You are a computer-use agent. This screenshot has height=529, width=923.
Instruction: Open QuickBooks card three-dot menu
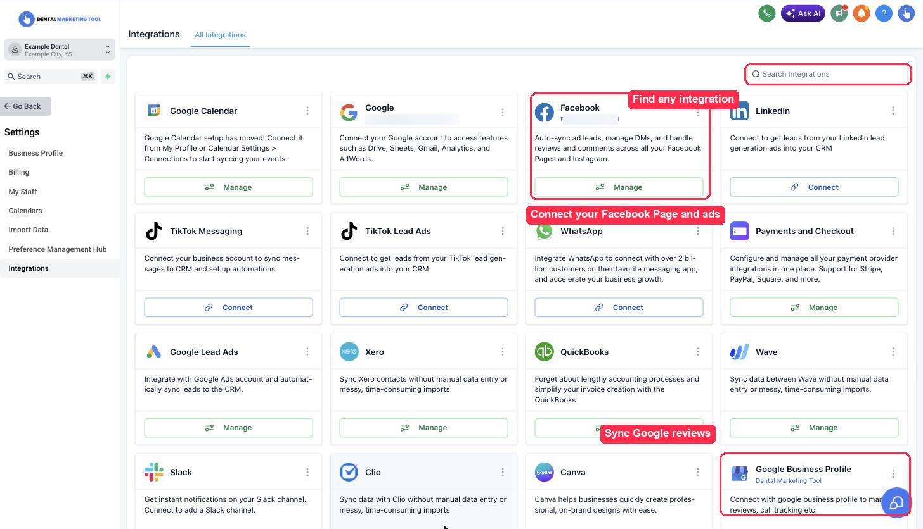click(x=698, y=352)
